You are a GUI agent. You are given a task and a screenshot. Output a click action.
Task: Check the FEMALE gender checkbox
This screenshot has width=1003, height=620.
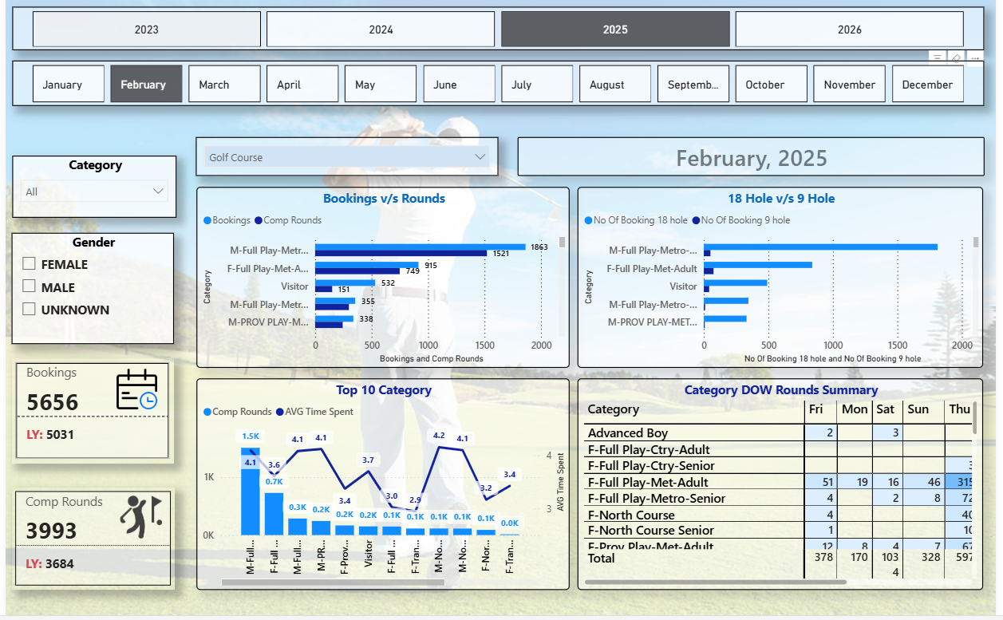(x=30, y=264)
